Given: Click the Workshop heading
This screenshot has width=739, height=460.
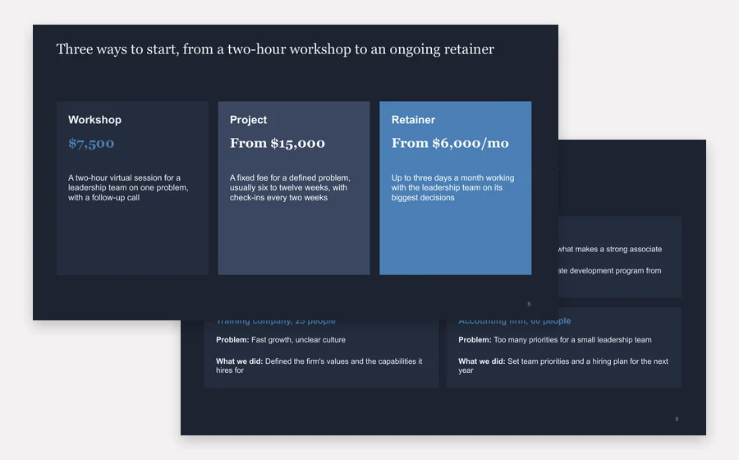Looking at the screenshot, I should (94, 120).
